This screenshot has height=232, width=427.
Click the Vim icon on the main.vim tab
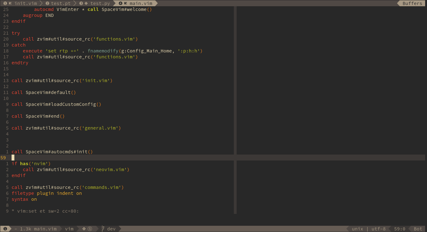tap(126, 3)
